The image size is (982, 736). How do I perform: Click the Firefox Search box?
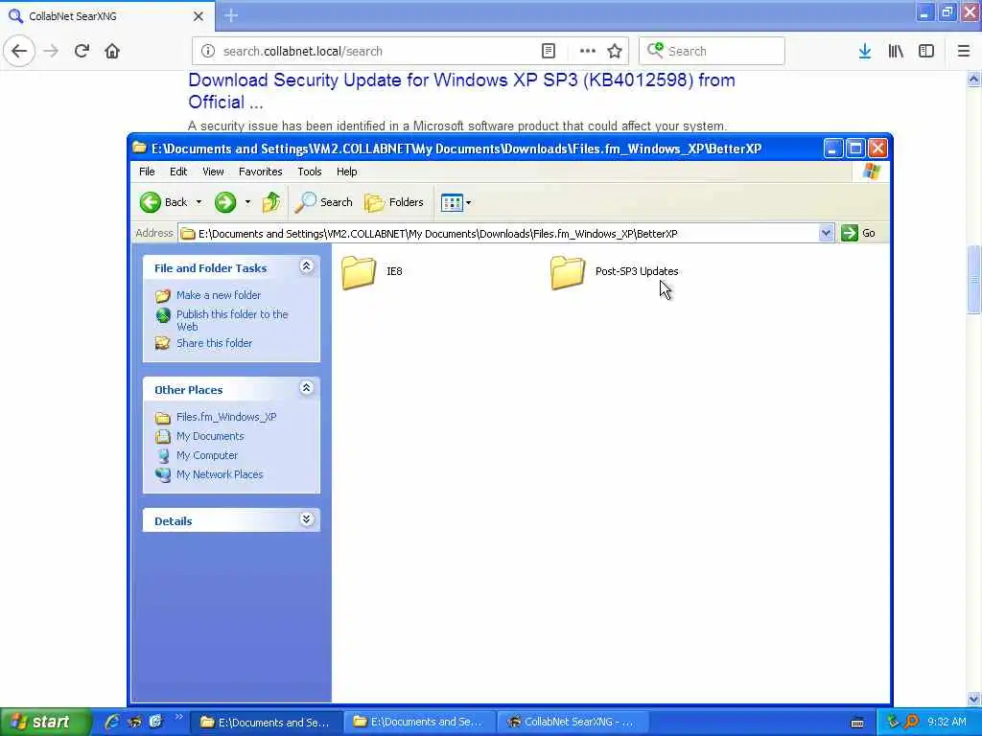[x=712, y=51]
